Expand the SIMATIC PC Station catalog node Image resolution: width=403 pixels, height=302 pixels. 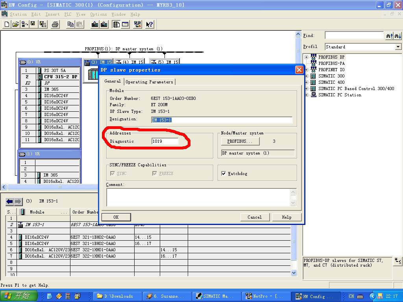tap(306, 95)
